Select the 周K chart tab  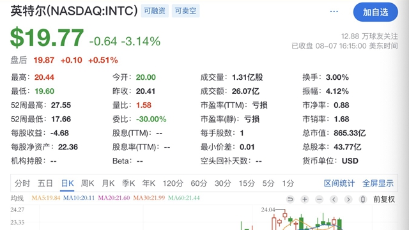point(88,183)
